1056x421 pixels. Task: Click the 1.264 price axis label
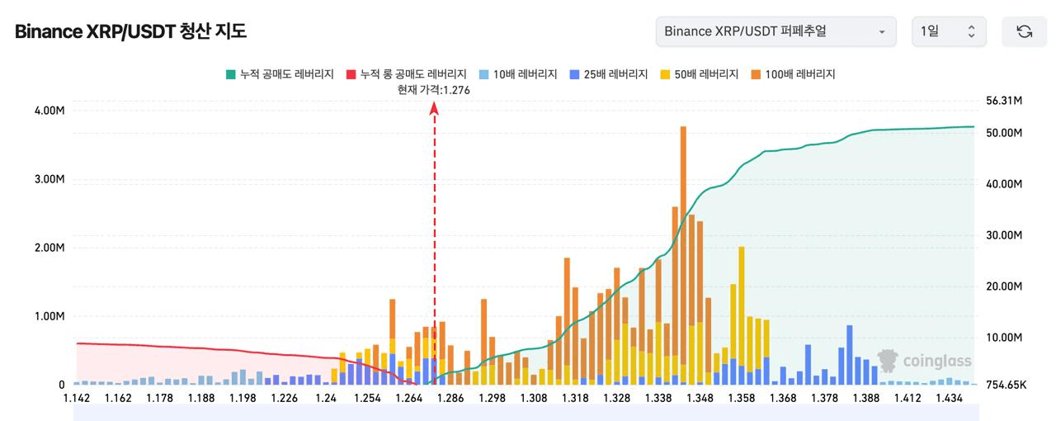click(x=409, y=398)
